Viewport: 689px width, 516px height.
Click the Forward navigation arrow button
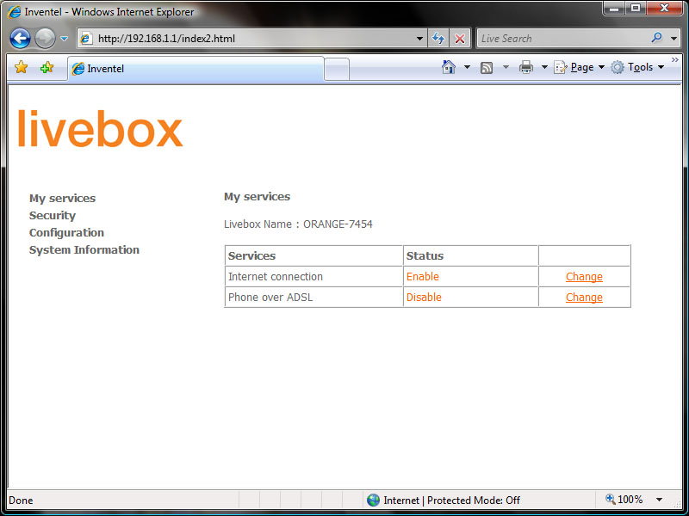[45, 38]
